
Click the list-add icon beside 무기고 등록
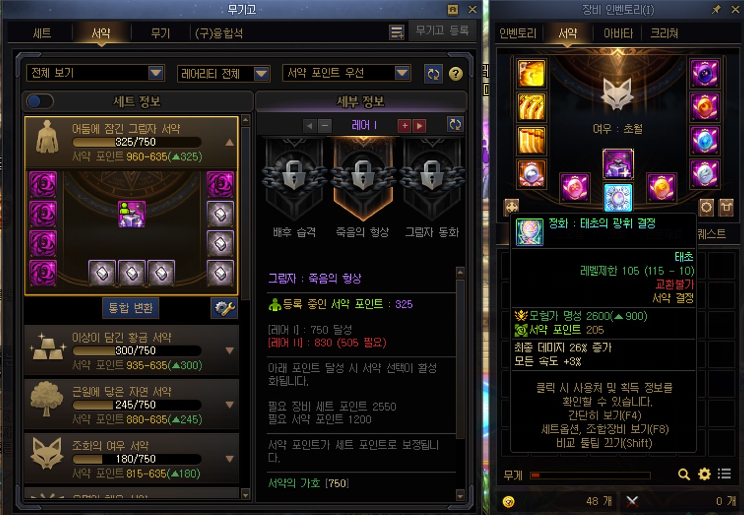click(396, 33)
